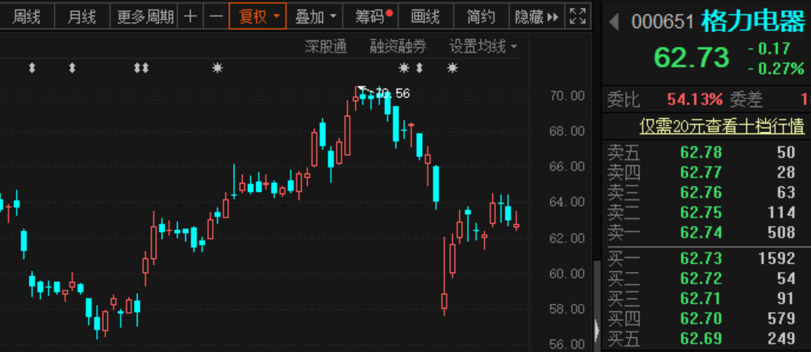The width and height of the screenshot is (811, 352).
Task: Click the left arrow before stock code 000651
Action: pyautogui.click(x=614, y=23)
